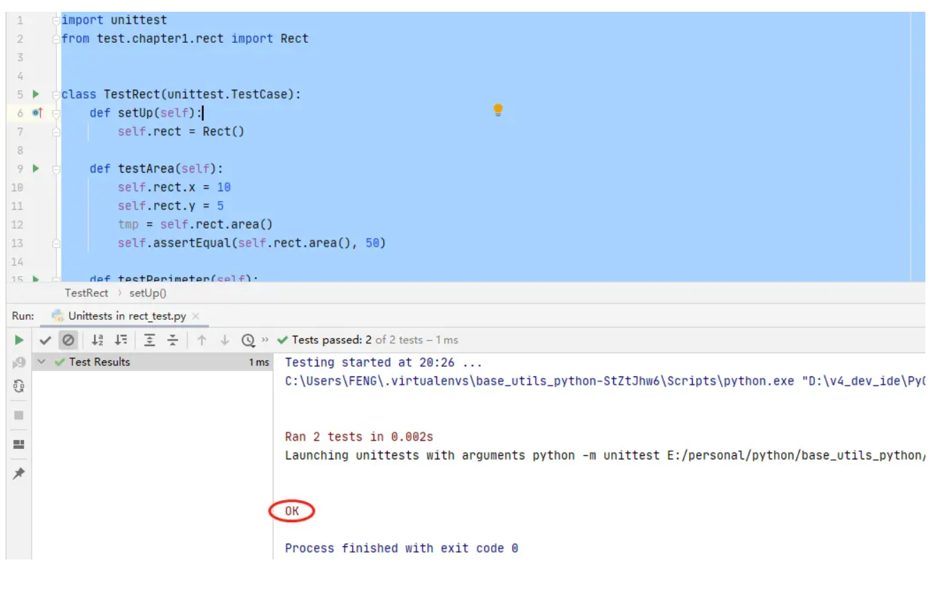Toggle Show Passed tests checkmark filter
This screenshot has width=933, height=594.
pos(46,340)
